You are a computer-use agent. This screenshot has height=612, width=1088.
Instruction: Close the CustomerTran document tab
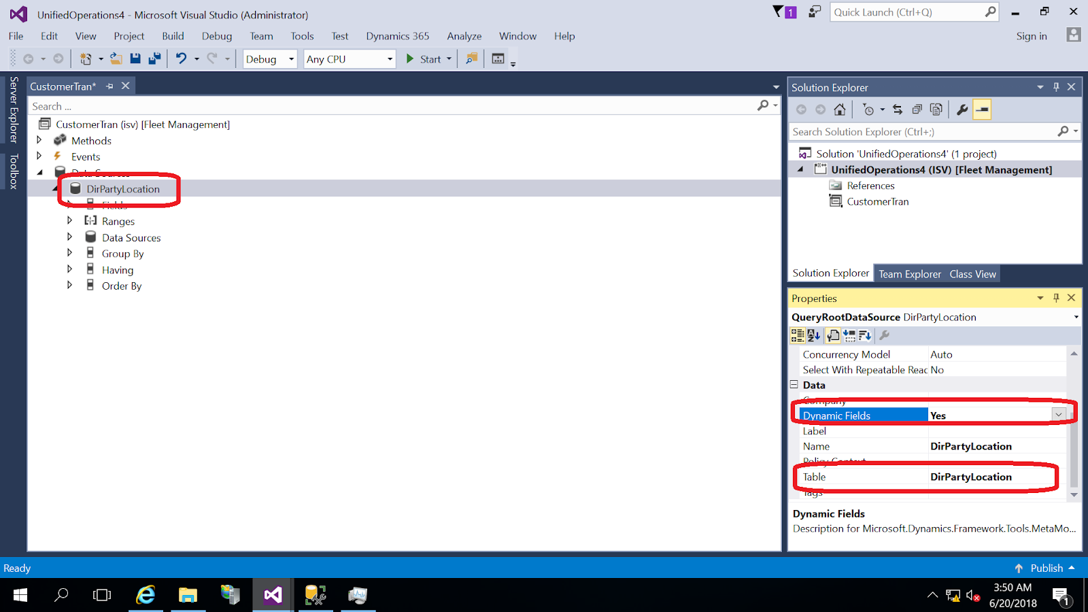[126, 86]
